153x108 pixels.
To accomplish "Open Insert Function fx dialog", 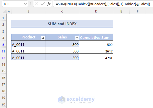I will [x=49, y=4].
